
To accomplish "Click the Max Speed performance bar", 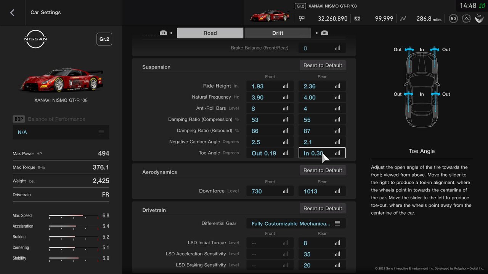I will (74, 216).
